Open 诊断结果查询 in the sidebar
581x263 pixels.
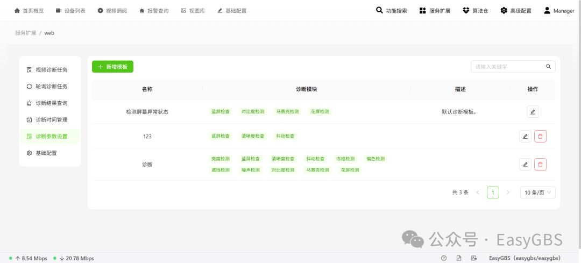pos(50,103)
